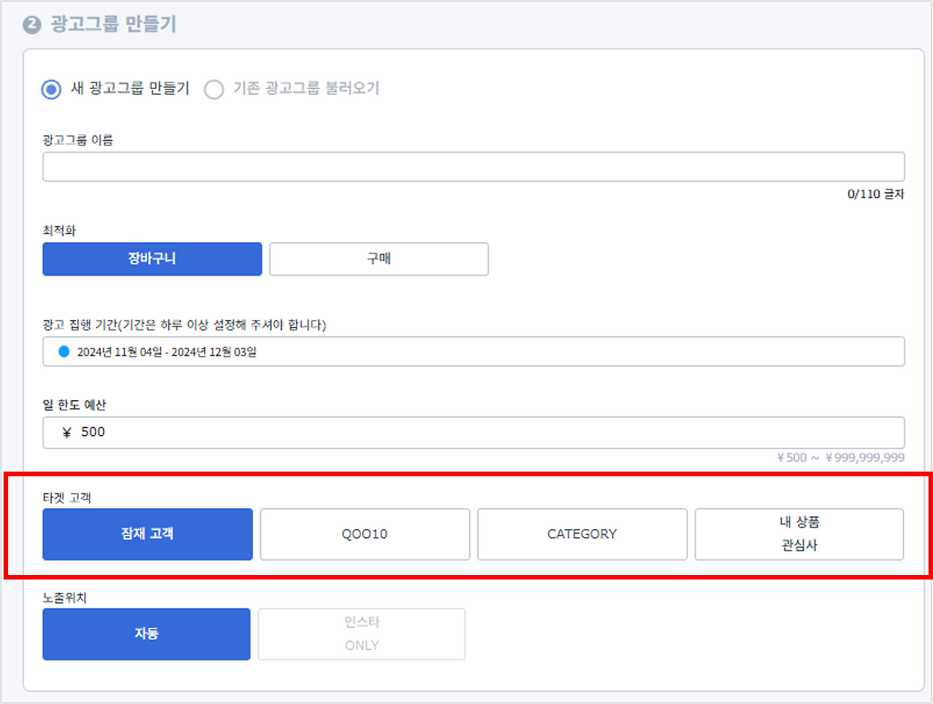
Task: Open the 광고 집행 기간 date range picker
Action: [x=474, y=352]
